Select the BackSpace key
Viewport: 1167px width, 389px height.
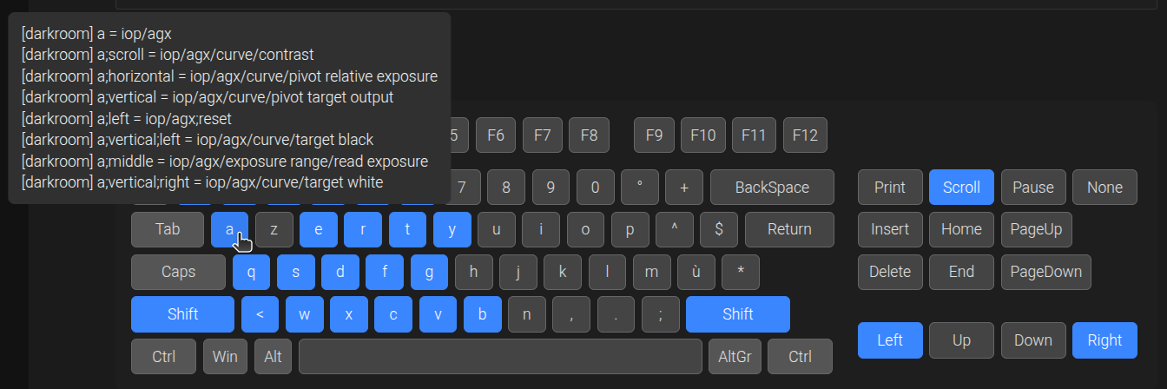(x=772, y=188)
